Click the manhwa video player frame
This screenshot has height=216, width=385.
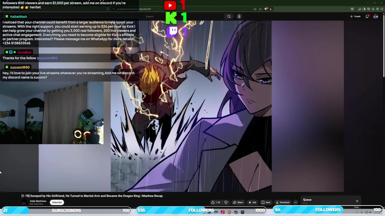[191, 106]
